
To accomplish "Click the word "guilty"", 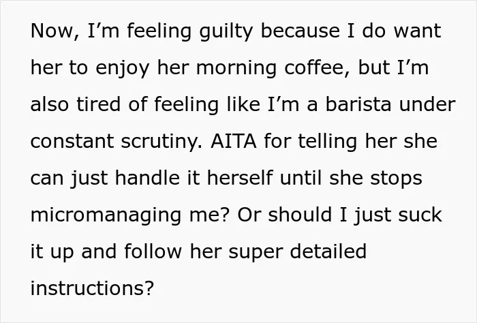I will (226, 31).
